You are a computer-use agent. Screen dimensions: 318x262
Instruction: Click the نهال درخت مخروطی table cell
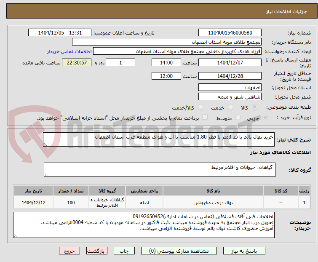[x=213, y=202]
